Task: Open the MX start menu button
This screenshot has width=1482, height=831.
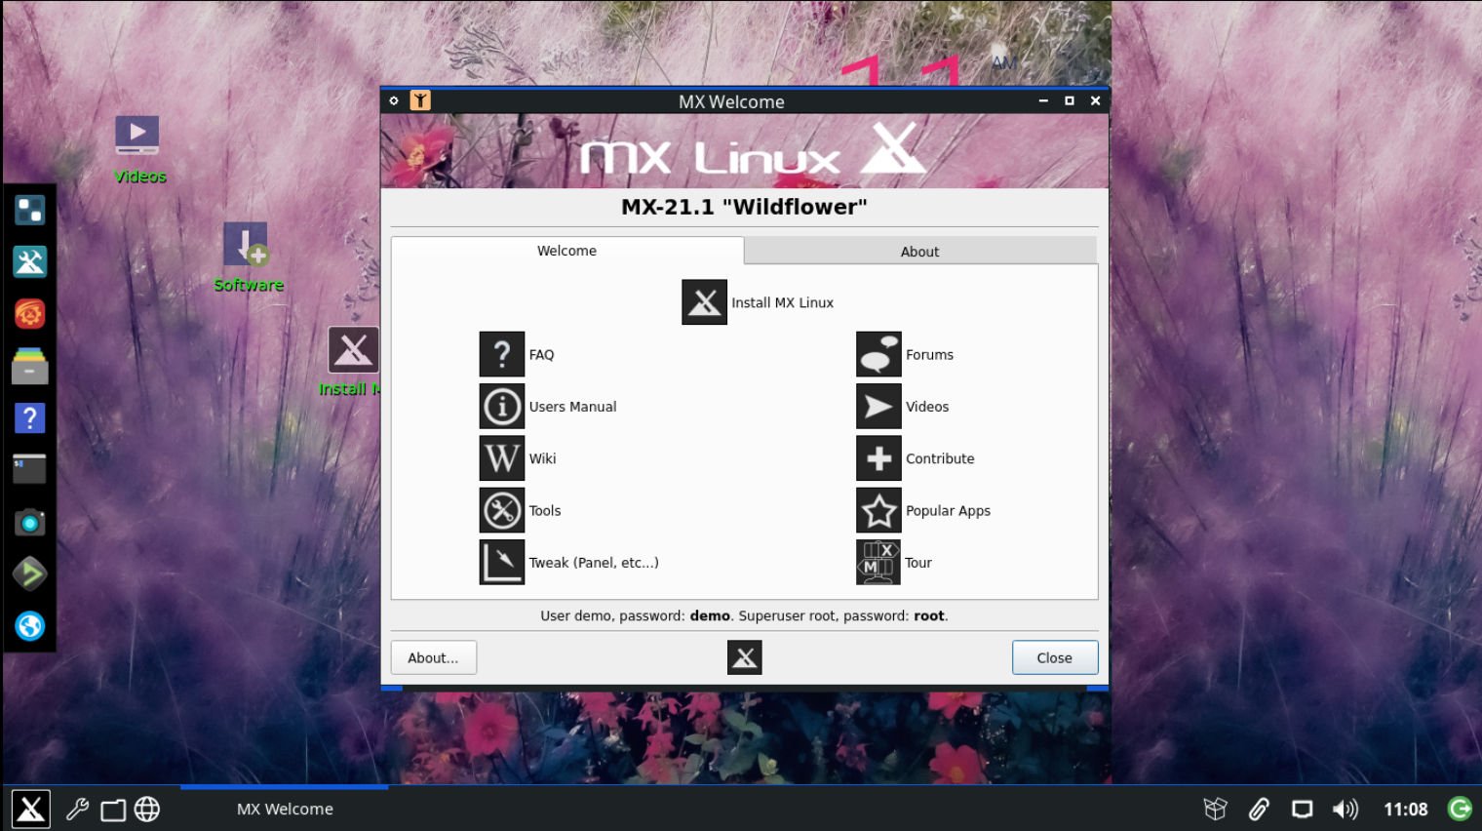Action: [30, 809]
